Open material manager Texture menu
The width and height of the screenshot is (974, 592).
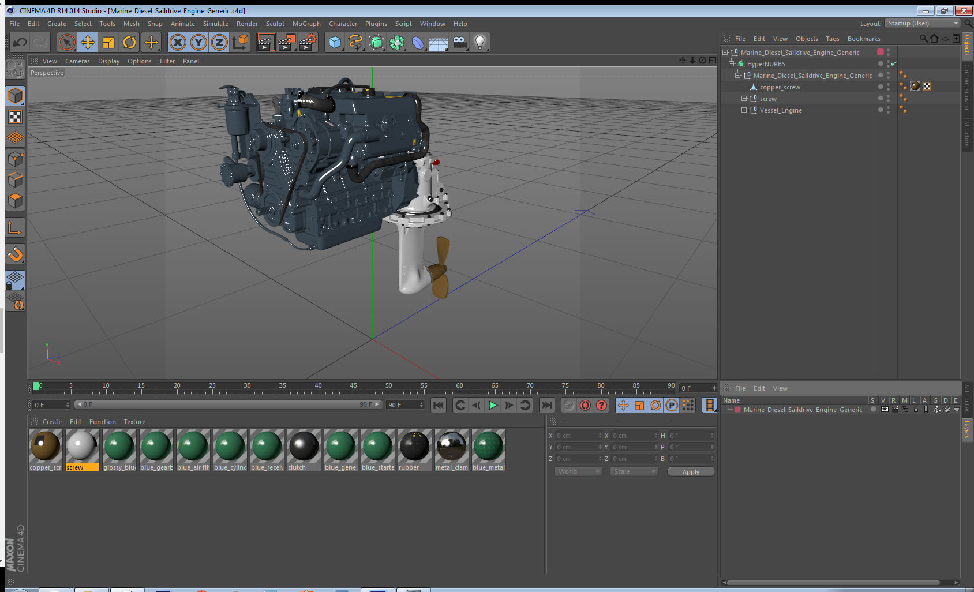[x=134, y=422]
